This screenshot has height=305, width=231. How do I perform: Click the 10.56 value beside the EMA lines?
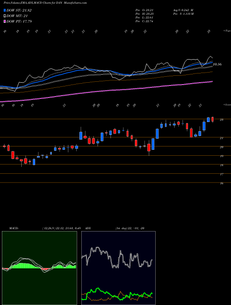click(x=217, y=64)
